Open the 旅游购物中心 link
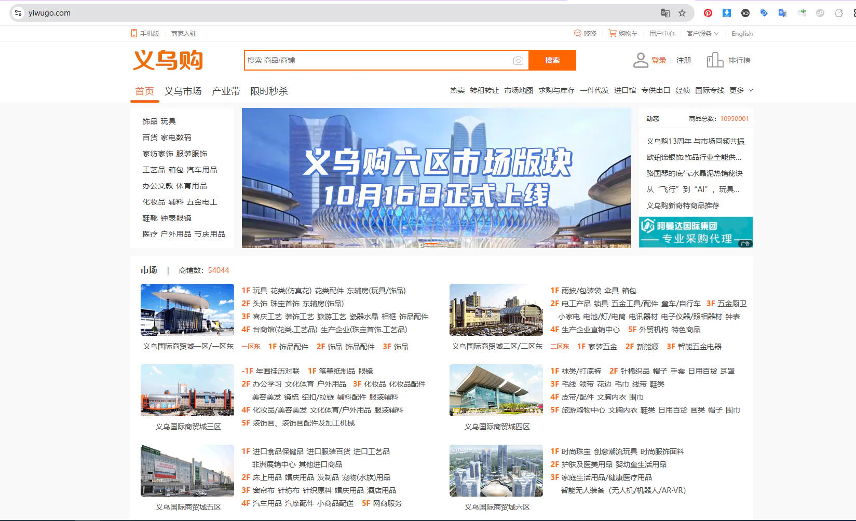 click(x=583, y=410)
